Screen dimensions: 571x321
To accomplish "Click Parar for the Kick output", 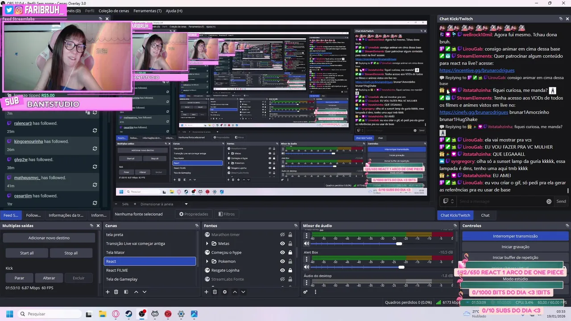I will click(x=19, y=278).
